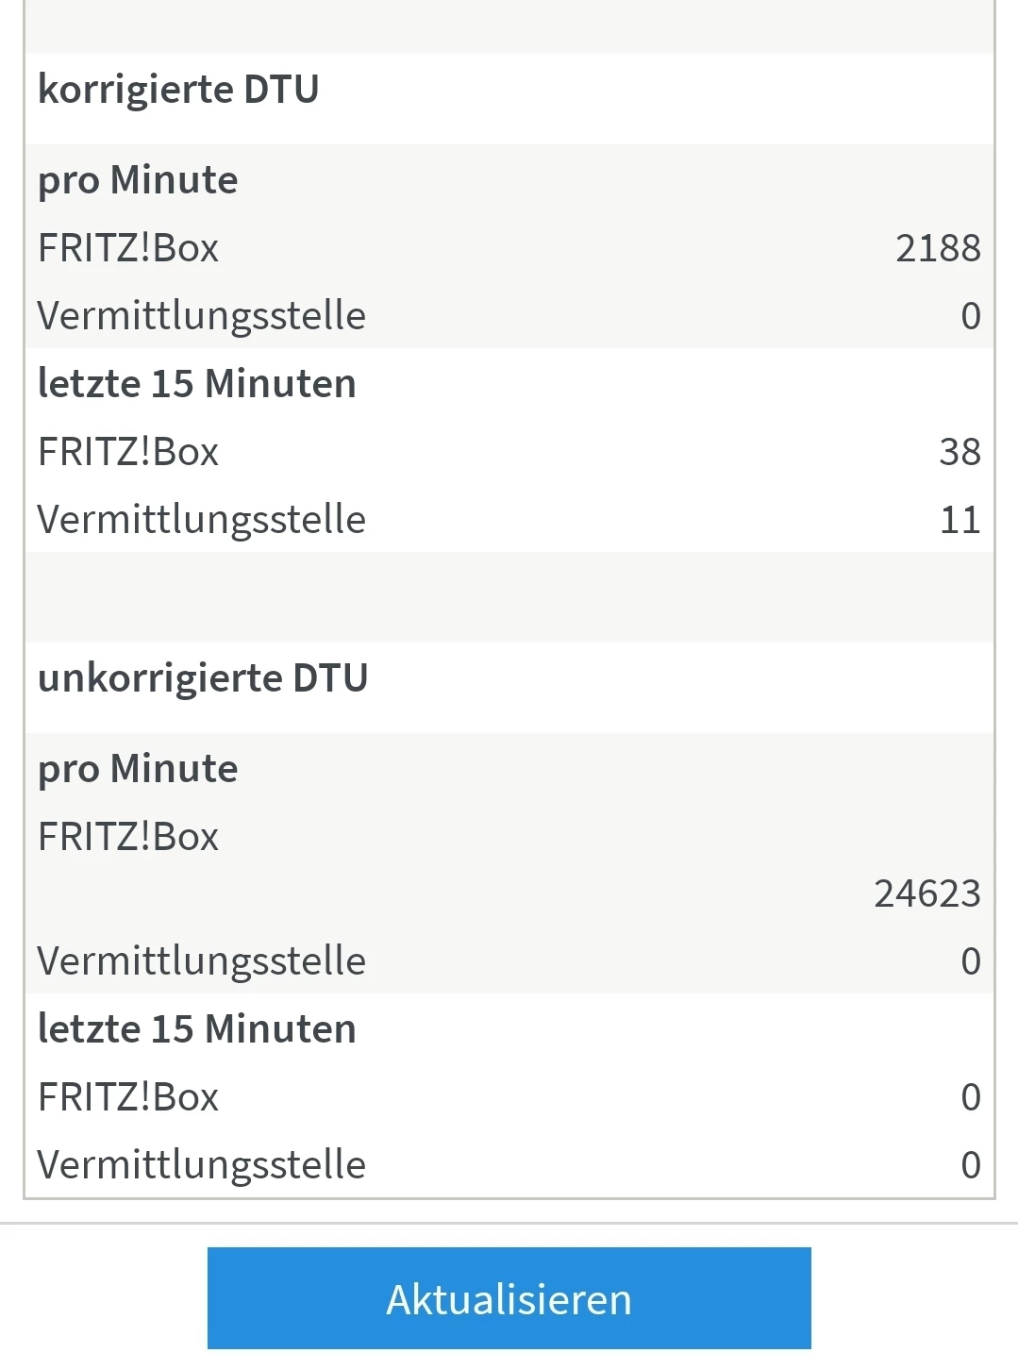This screenshot has width=1018, height=1369.
Task: Click the zero value directly below 24623
Action: [970, 961]
